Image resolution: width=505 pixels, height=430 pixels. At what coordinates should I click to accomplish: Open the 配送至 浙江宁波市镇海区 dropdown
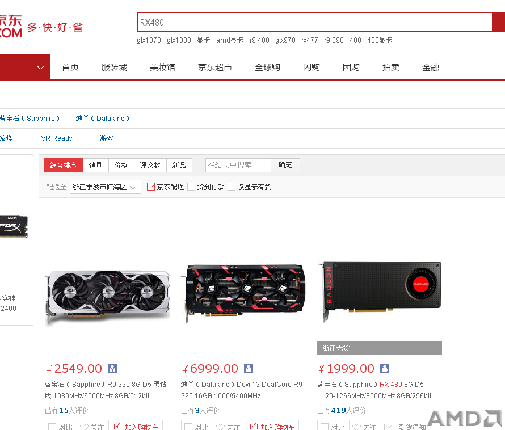(106, 187)
